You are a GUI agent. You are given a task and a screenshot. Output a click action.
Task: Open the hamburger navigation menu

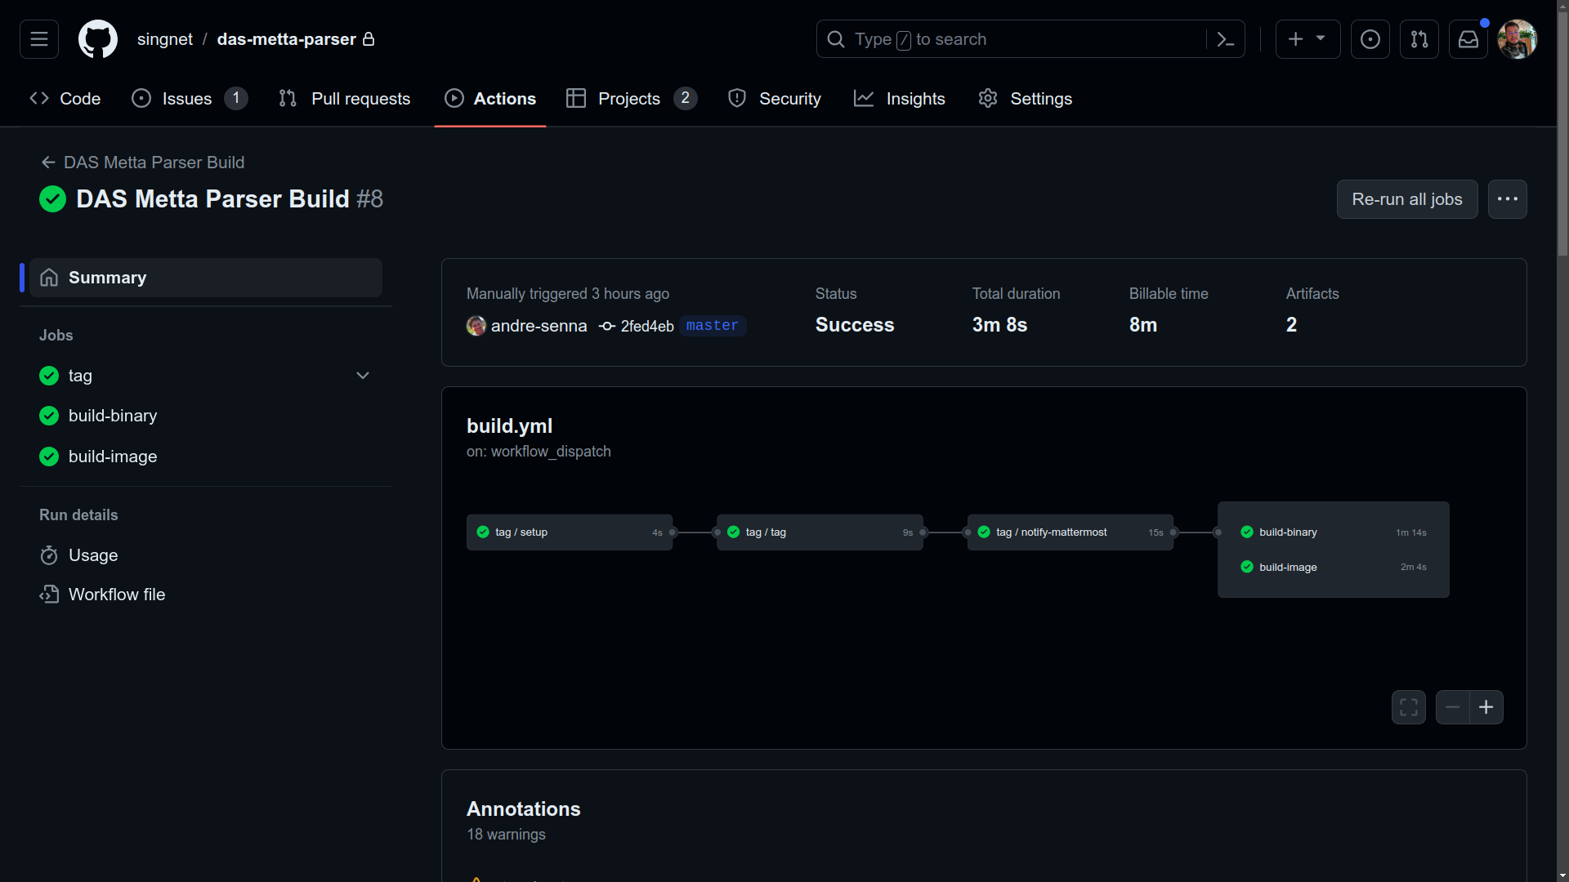39,39
